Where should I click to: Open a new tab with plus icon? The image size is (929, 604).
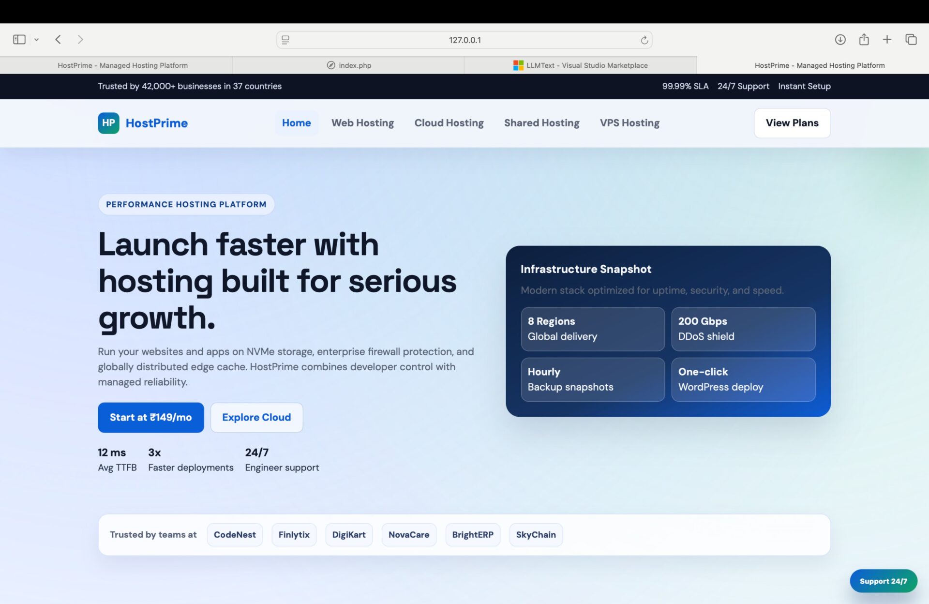(x=887, y=40)
